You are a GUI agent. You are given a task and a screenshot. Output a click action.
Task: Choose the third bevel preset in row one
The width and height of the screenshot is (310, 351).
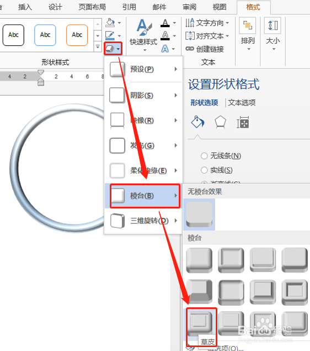263,260
